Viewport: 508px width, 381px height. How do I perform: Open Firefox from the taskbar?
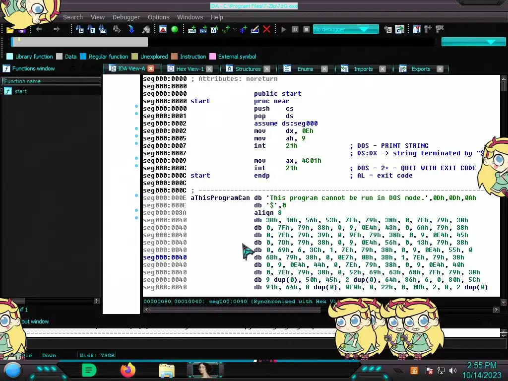tap(128, 370)
